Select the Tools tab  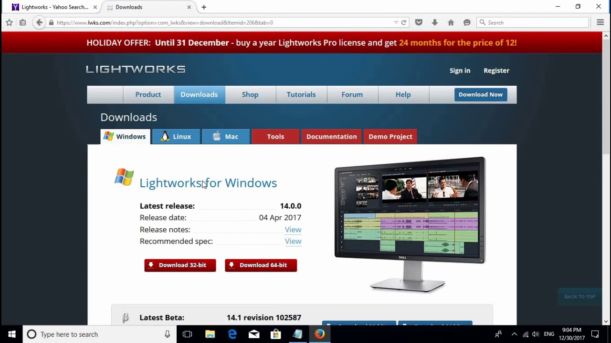(x=275, y=136)
